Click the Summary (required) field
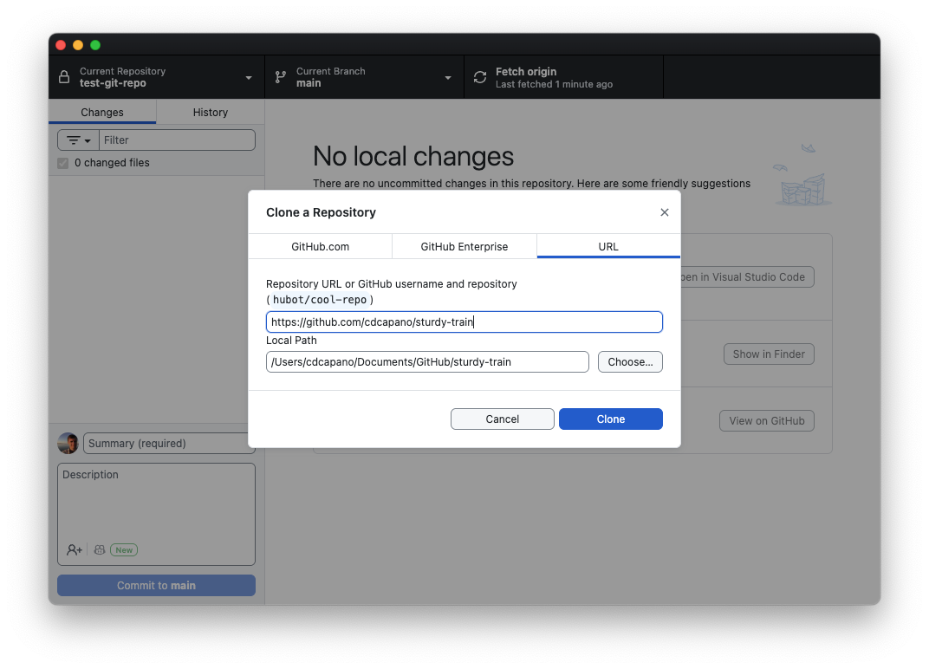929x669 pixels. (169, 443)
